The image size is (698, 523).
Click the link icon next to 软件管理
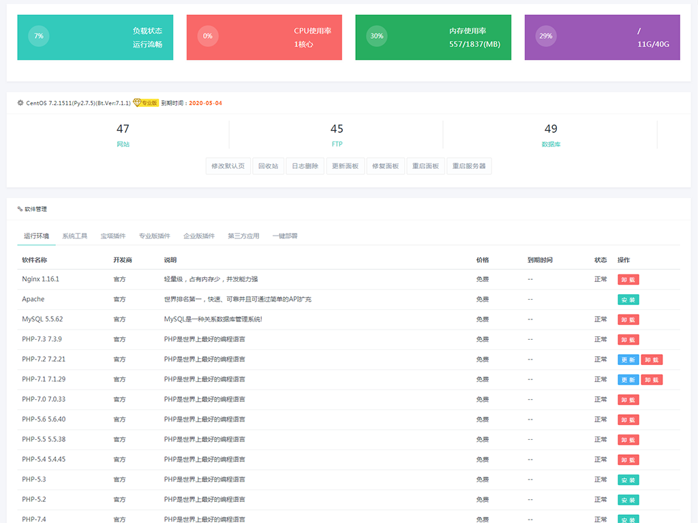coord(20,209)
